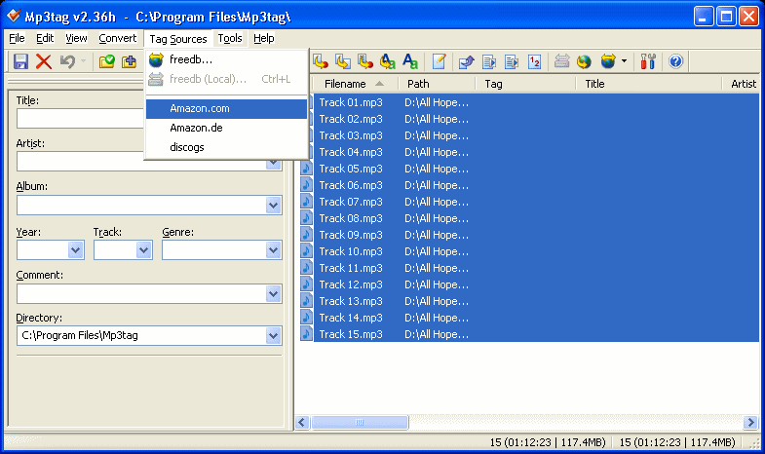
Task: Click the horizontal scrollbar left arrow
Action: tap(302, 422)
